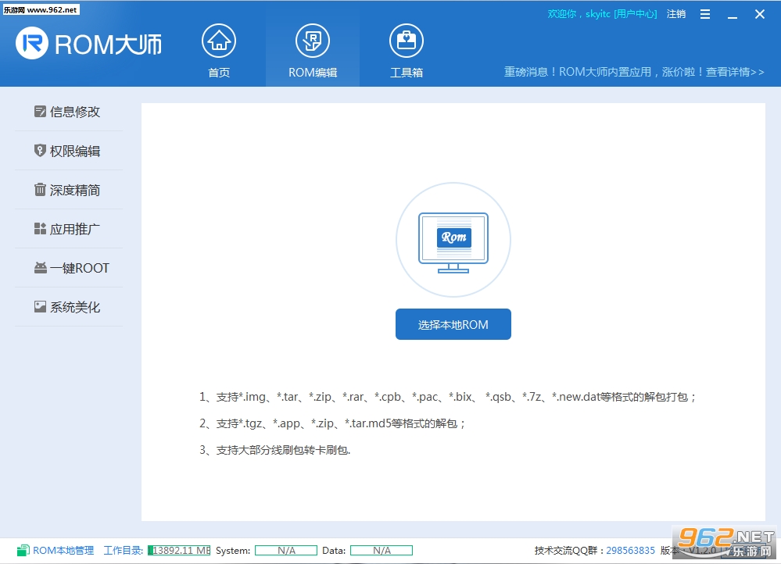Switch to the 首页 tab label
781x564 pixels.
coord(219,73)
